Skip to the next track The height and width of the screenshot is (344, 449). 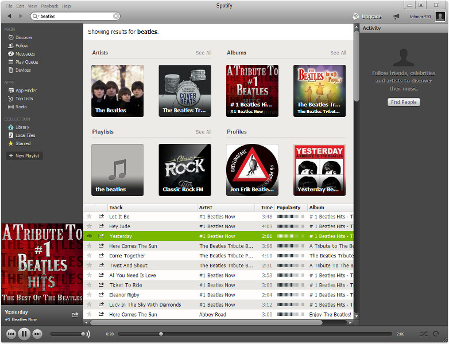click(x=37, y=334)
